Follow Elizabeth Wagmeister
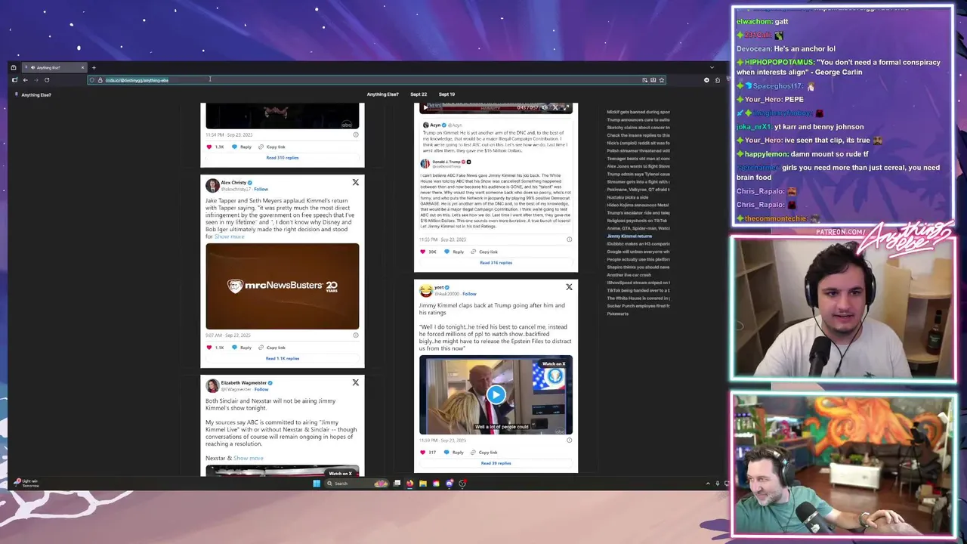Viewport: 967px width, 544px height. click(261, 389)
